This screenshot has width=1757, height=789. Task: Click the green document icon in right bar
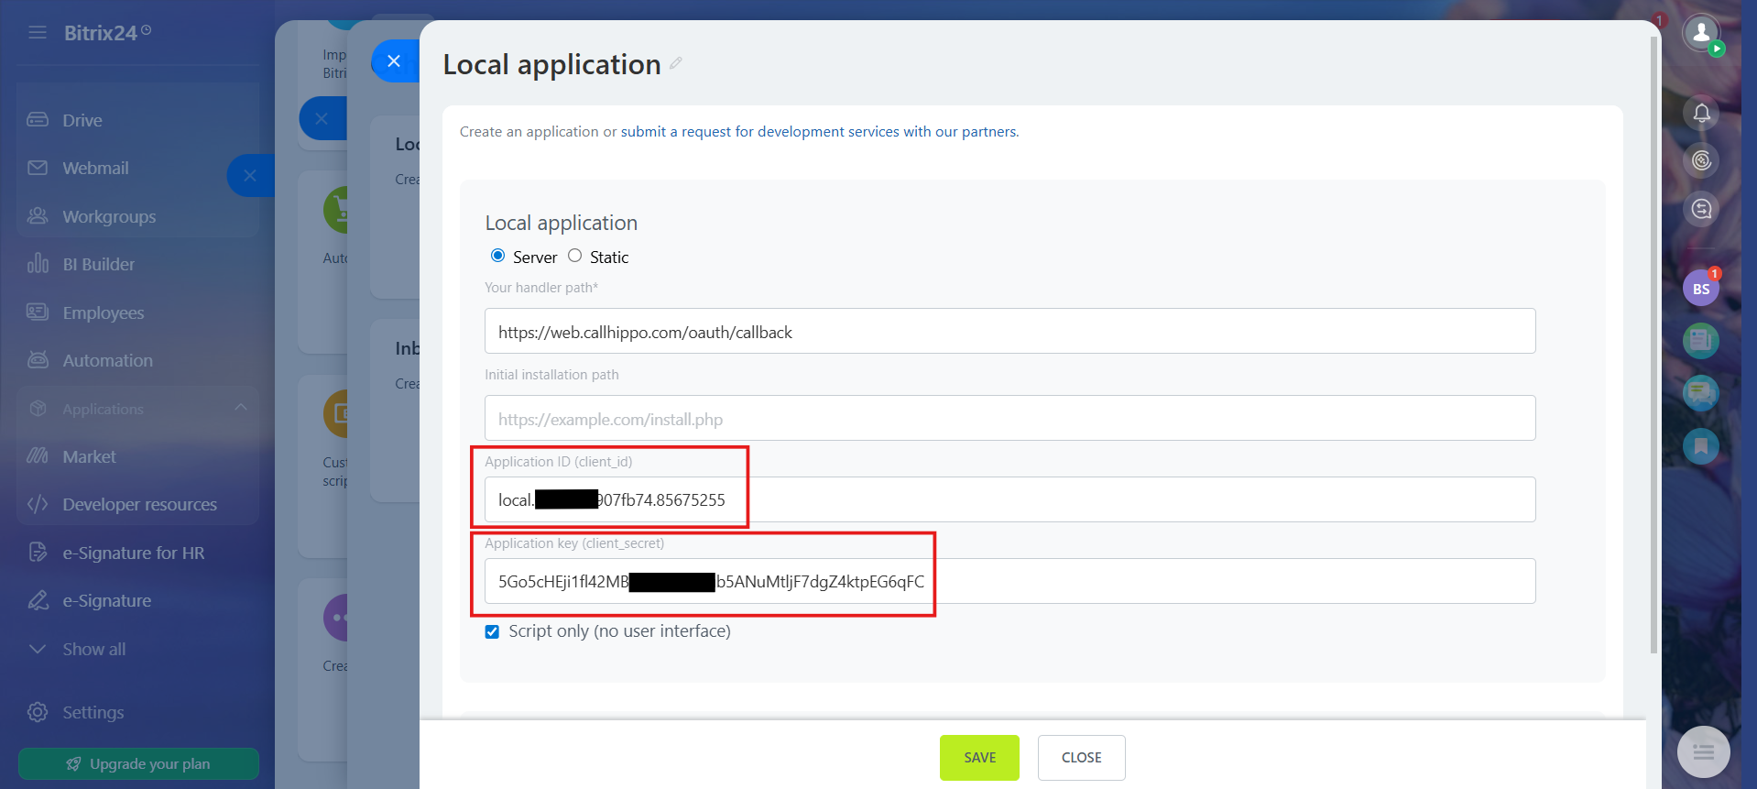coord(1701,341)
